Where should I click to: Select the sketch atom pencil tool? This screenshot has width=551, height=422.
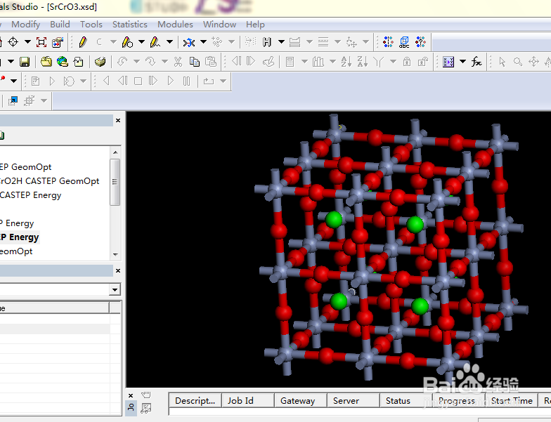[x=83, y=42]
